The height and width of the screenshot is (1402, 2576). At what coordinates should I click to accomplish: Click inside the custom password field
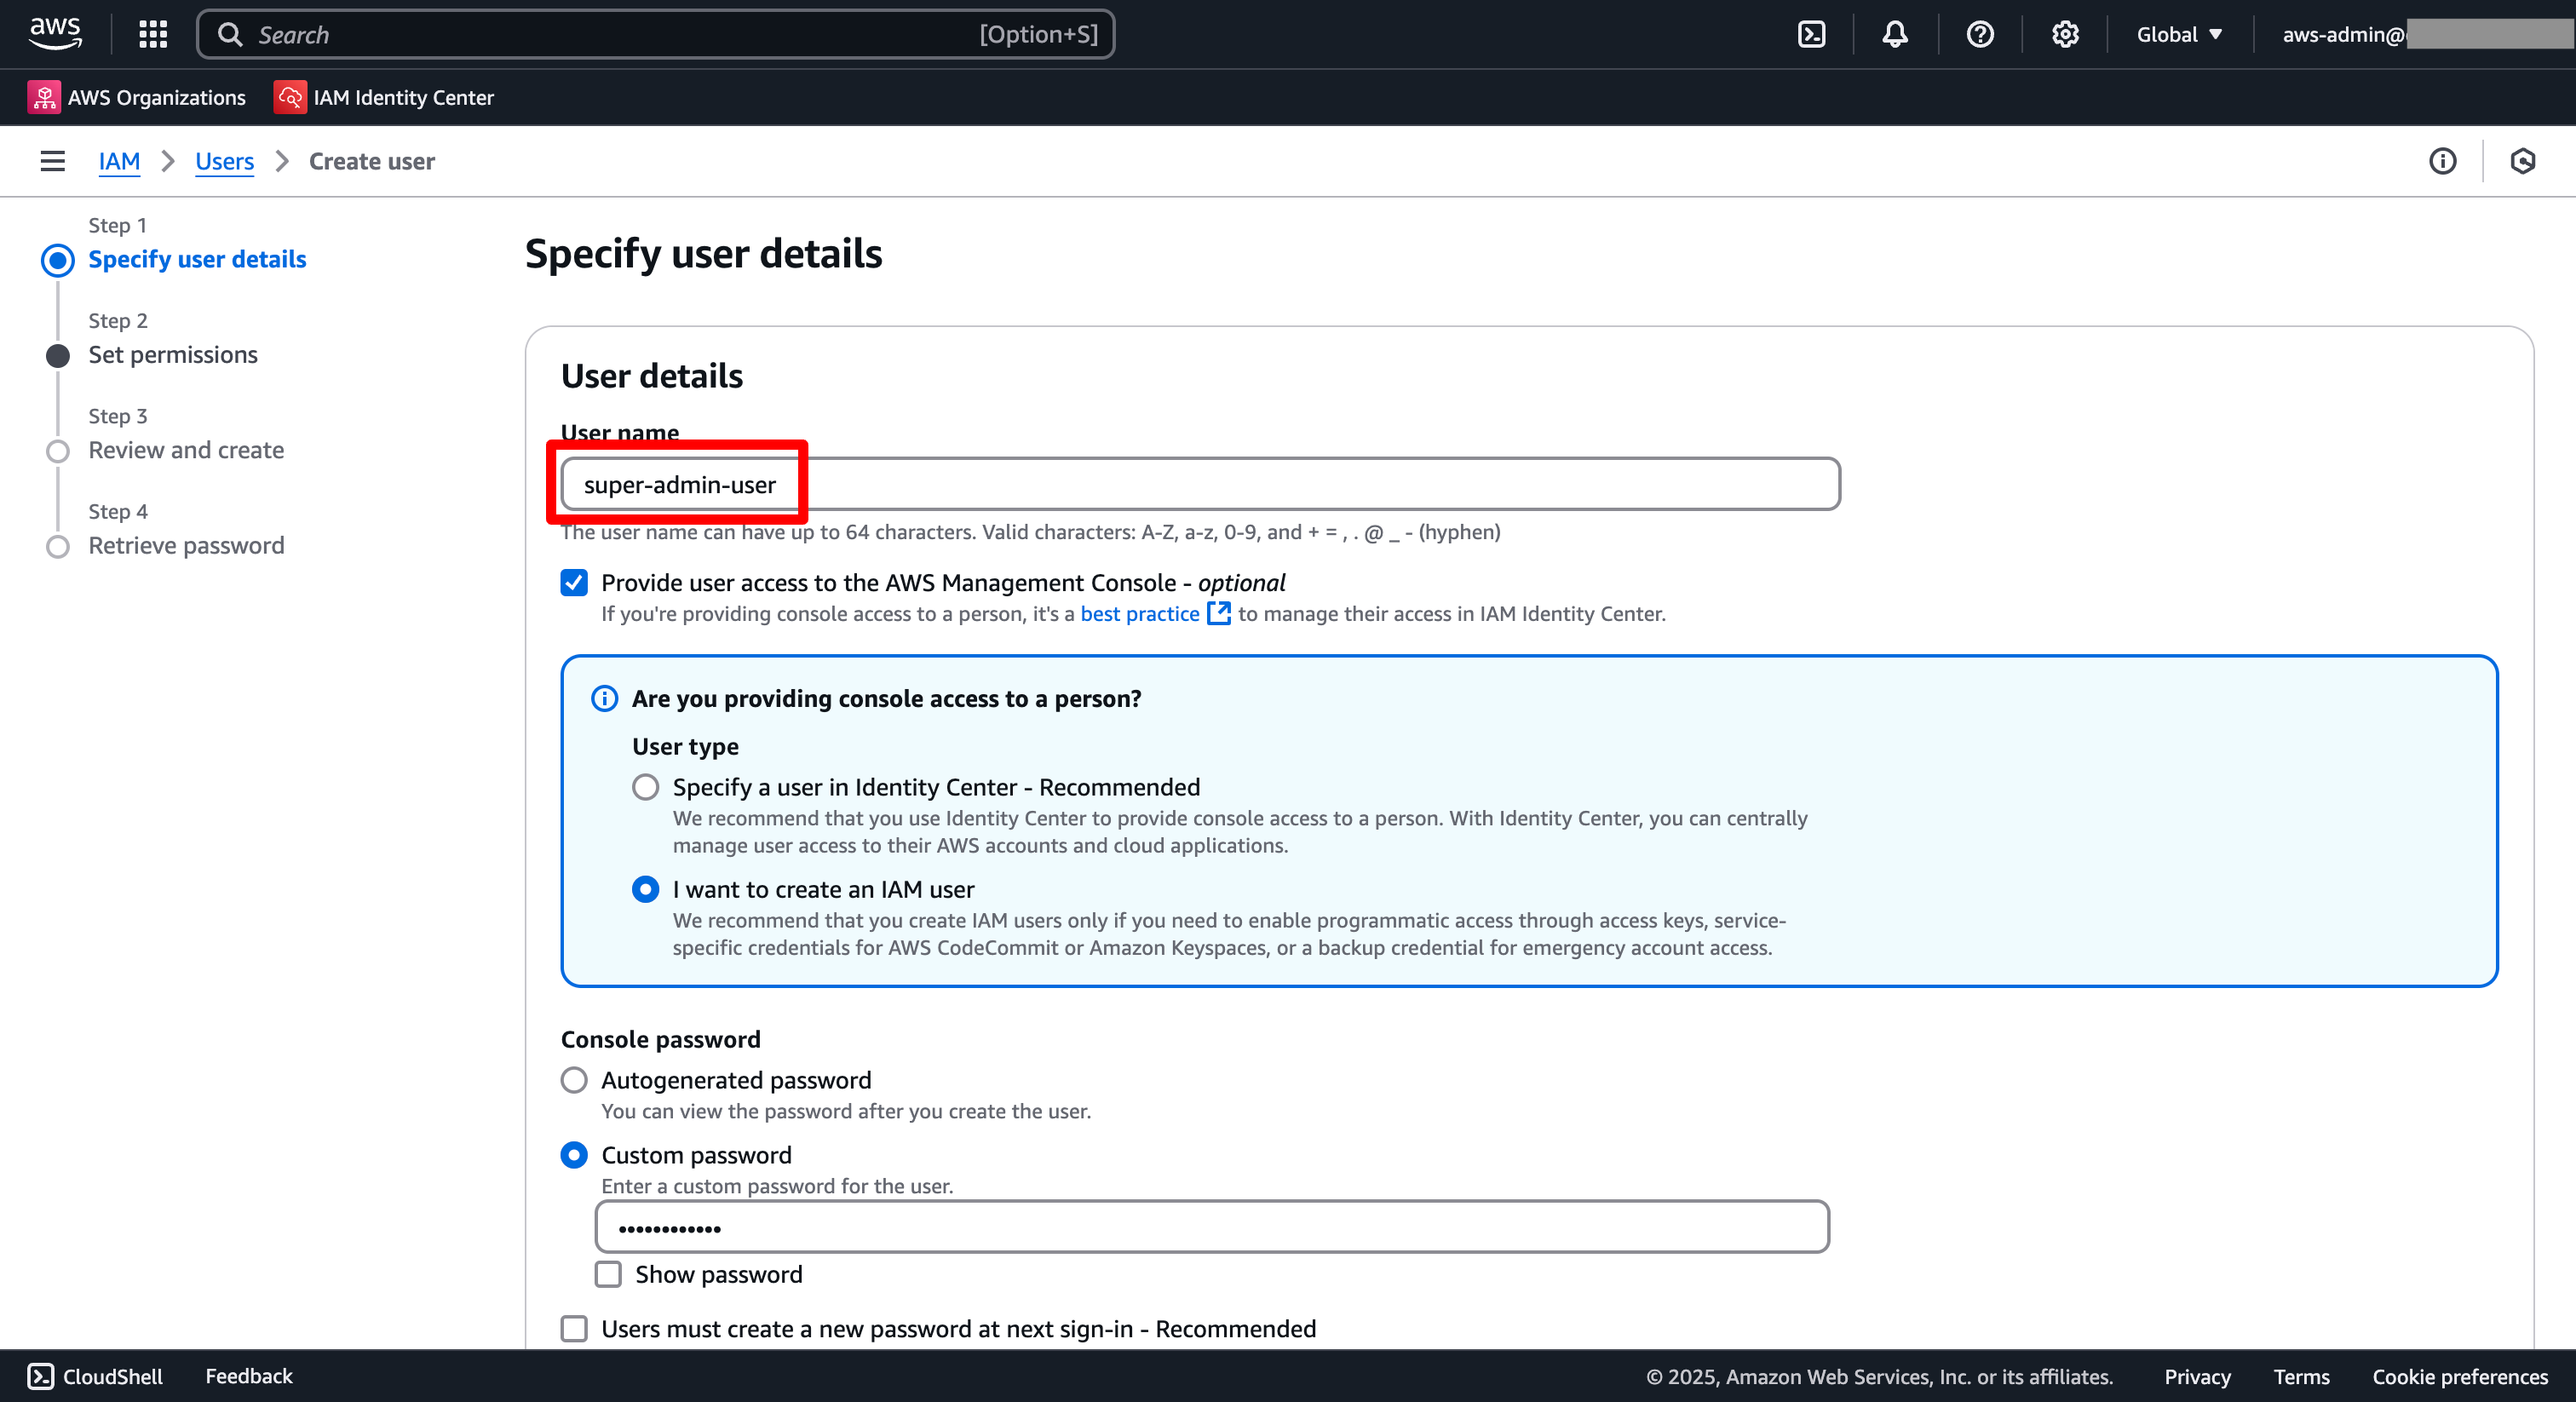1210,1227
